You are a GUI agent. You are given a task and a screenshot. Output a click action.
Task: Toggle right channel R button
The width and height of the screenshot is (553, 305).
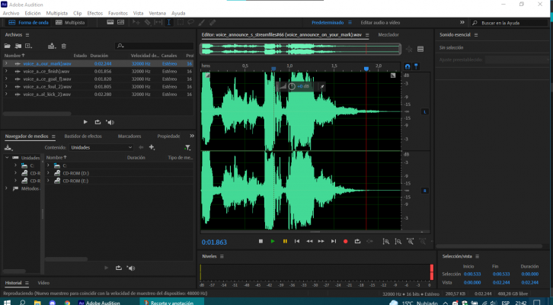pyautogui.click(x=425, y=191)
